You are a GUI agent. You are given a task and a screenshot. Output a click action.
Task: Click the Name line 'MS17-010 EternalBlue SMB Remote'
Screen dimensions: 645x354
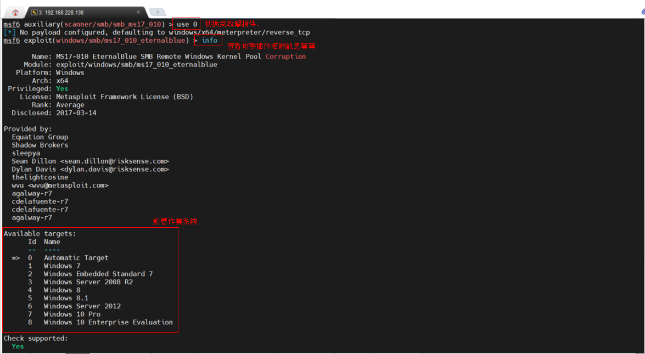[x=169, y=57]
